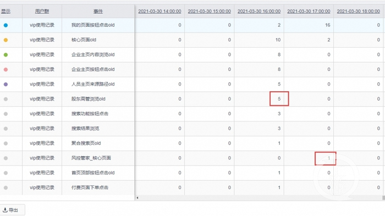Click the horizontal scrollbar track under the table
The image size is (385, 216).
pyautogui.click(x=260, y=198)
